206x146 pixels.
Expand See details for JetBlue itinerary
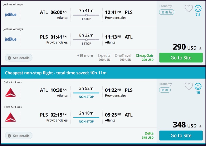tap(19, 58)
